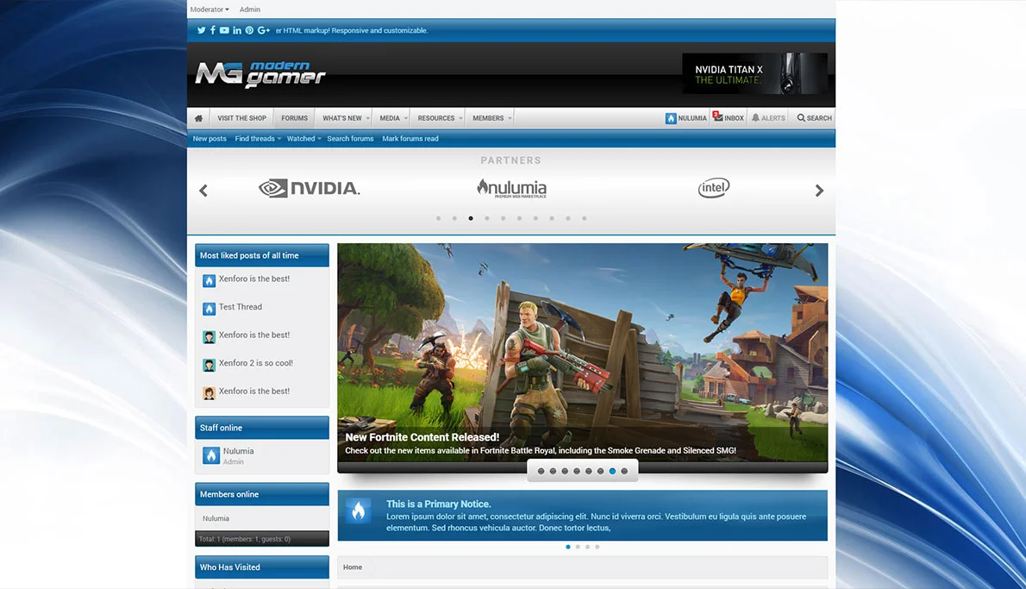Click the Home icon in navigation bar

click(198, 118)
